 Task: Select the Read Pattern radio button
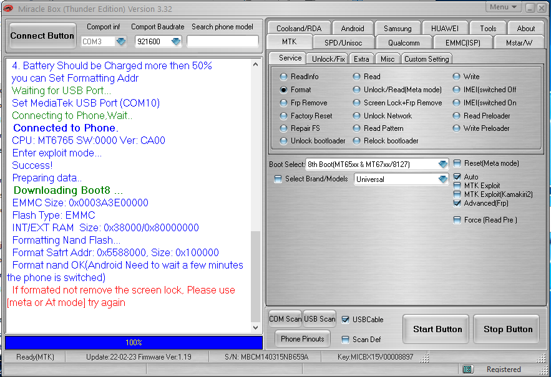357,128
